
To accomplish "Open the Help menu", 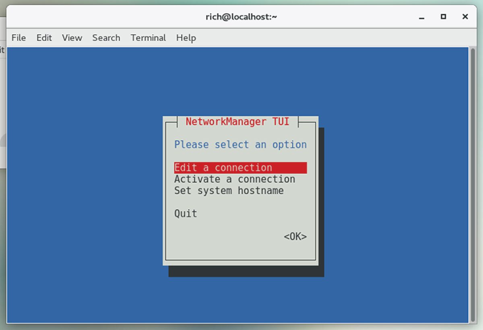I will [x=186, y=38].
